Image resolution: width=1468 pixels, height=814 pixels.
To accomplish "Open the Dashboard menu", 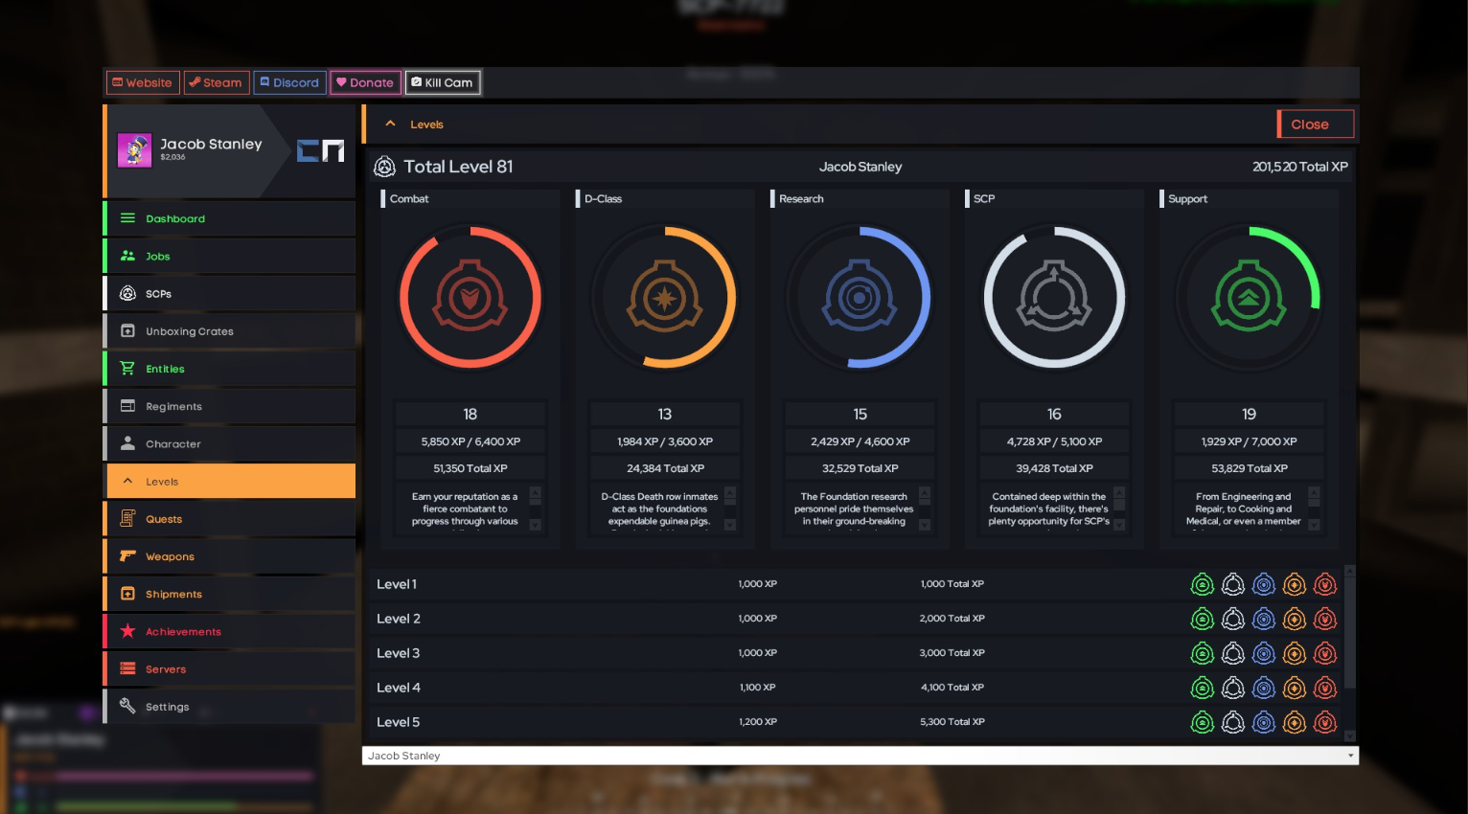I will pyautogui.click(x=230, y=218).
